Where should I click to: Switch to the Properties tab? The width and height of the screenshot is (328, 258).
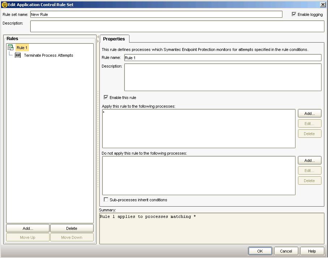pos(114,39)
